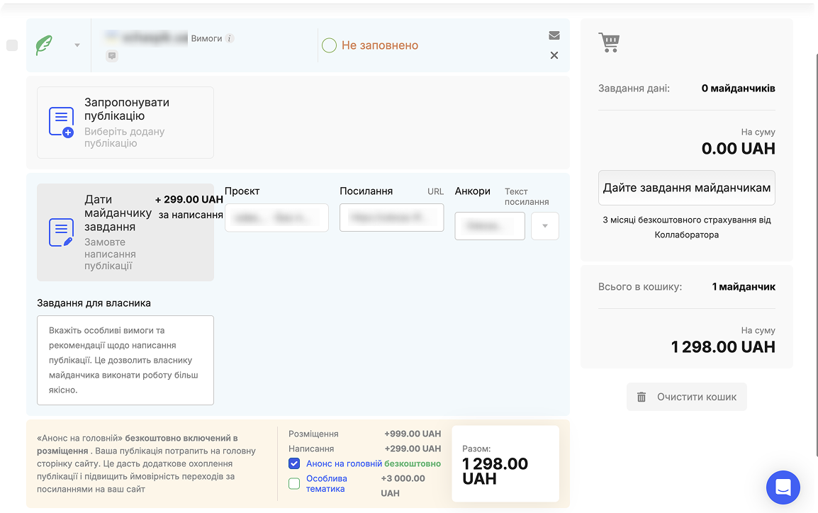The width and height of the screenshot is (818, 513).
Task: Click the shopping cart icon
Action: coord(608,41)
